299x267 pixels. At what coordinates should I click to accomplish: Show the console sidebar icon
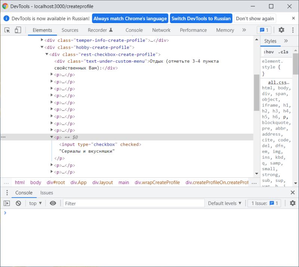(6, 203)
